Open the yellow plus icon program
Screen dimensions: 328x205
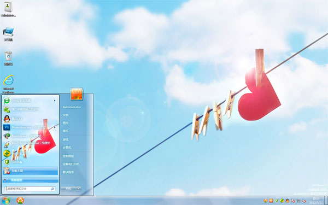[x=31, y=153]
